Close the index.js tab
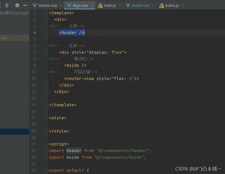This screenshot has width=225, height=174. click(182, 5)
